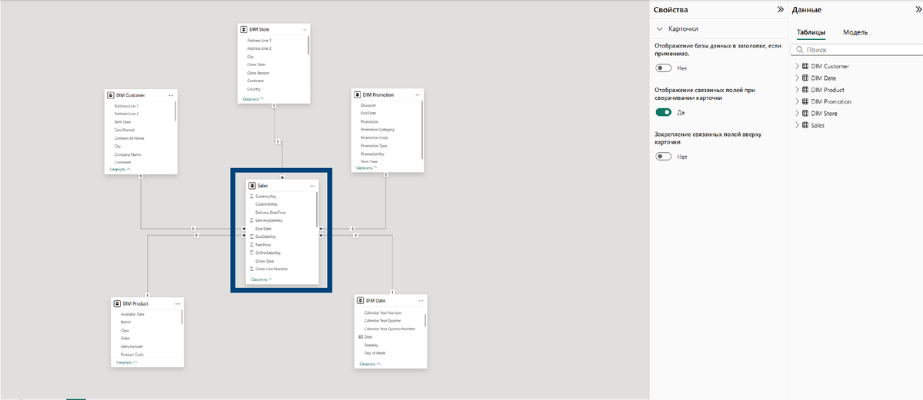923x400 pixels.
Task: Switch to the Модель tab
Action: (x=855, y=32)
